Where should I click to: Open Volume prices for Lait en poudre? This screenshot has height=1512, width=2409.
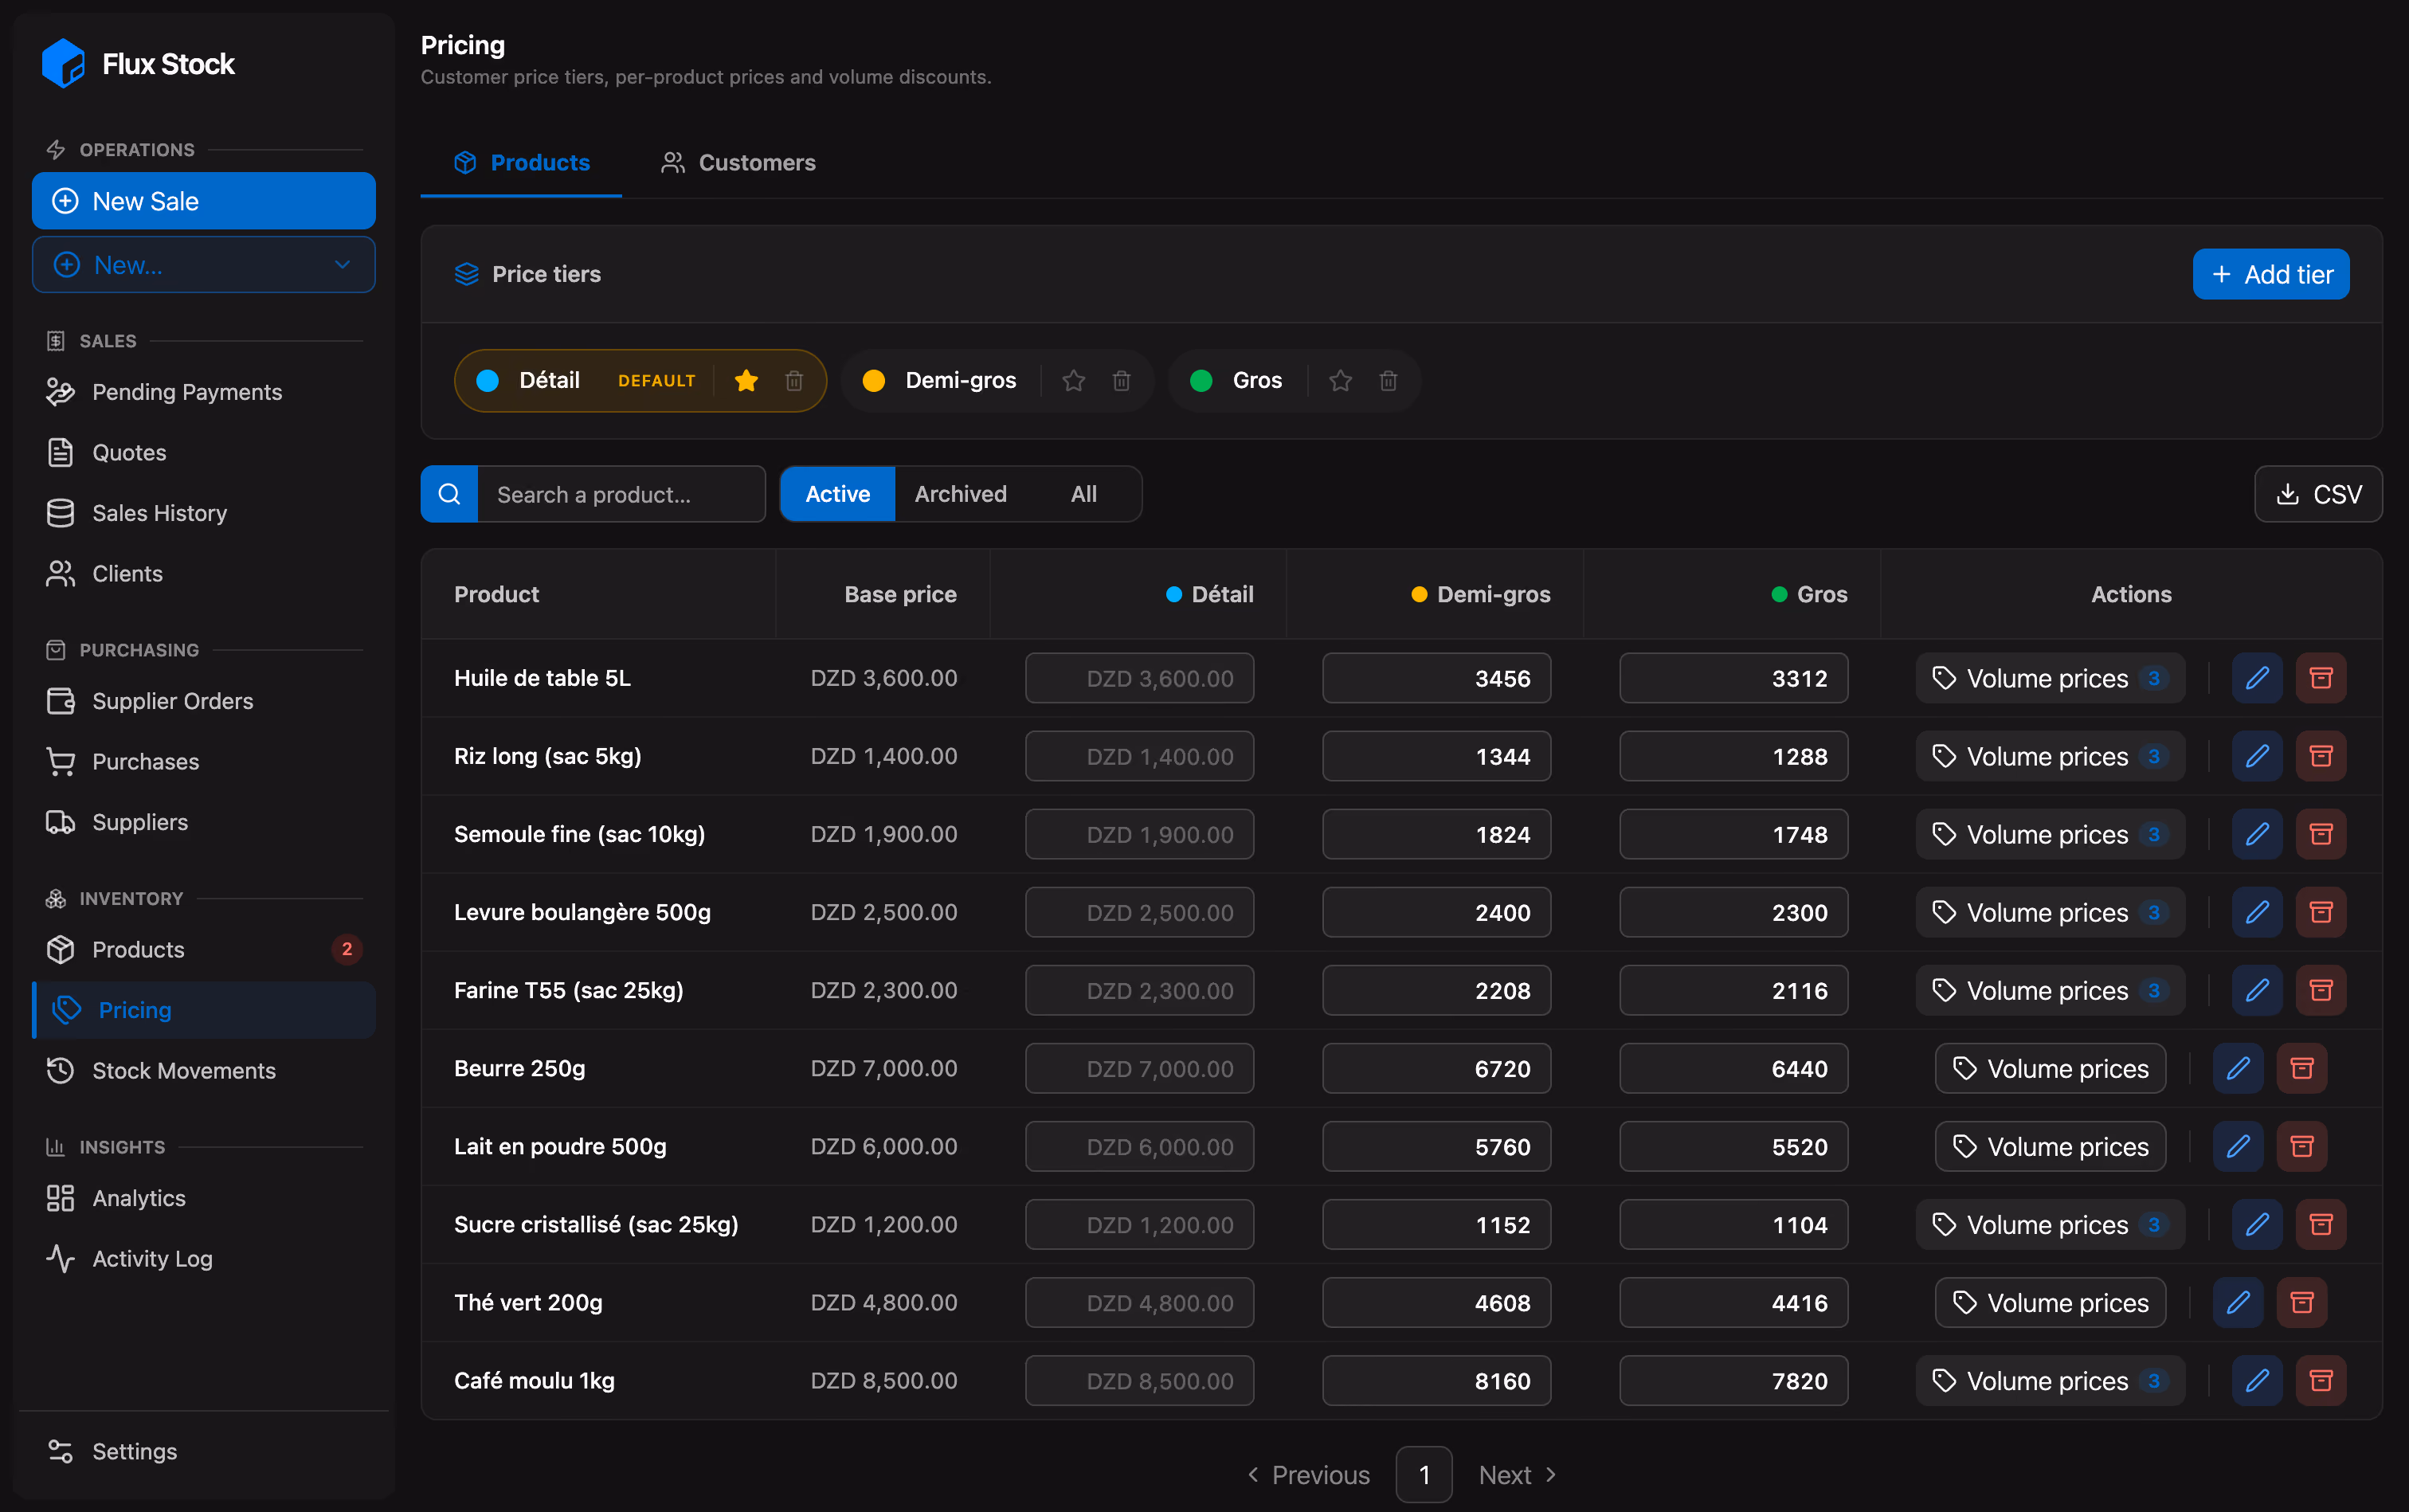coord(2050,1146)
